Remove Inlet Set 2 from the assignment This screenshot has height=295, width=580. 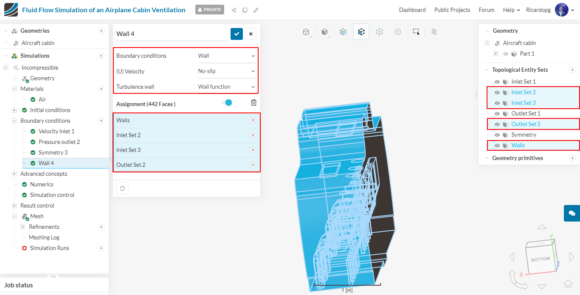[x=253, y=135]
